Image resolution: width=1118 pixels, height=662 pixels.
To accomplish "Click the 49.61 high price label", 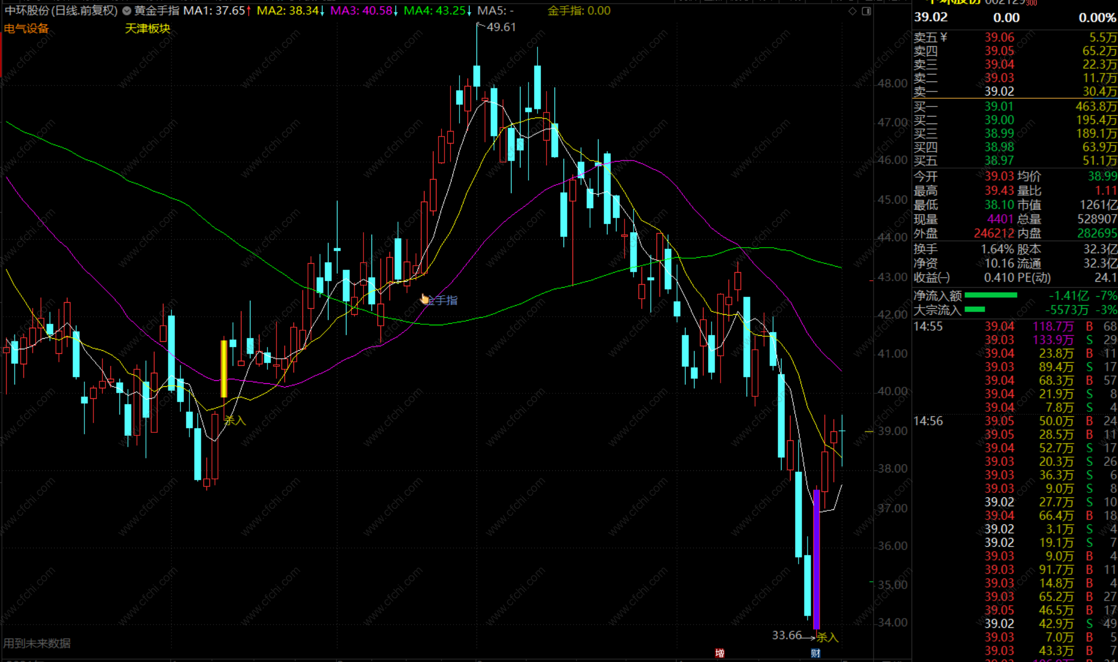I will (x=501, y=27).
